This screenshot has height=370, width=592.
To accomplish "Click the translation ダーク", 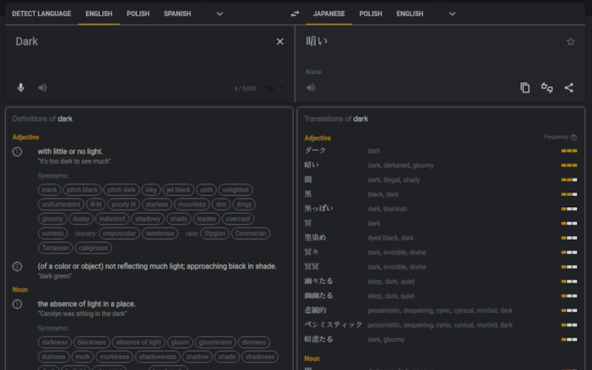I will coord(315,151).
